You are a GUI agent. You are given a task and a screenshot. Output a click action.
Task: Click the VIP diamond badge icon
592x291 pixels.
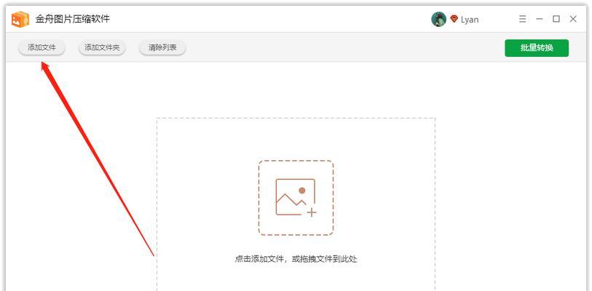pos(454,19)
